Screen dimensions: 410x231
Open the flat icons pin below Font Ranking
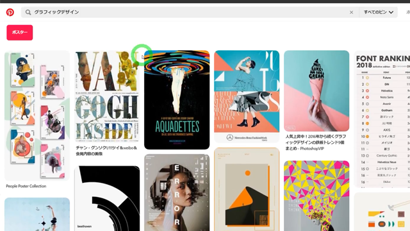click(382, 212)
